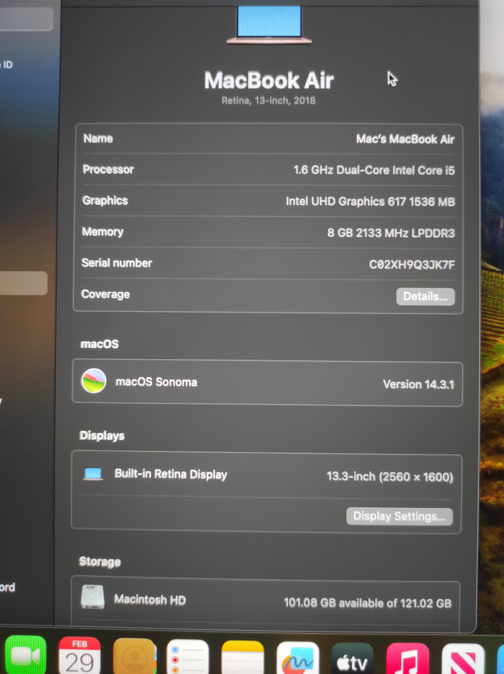Click the MacBook Air image at top
Image resolution: width=504 pixels, height=674 pixels.
[269, 24]
